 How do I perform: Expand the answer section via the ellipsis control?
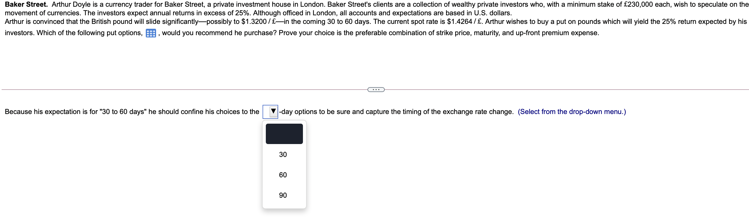click(376, 89)
